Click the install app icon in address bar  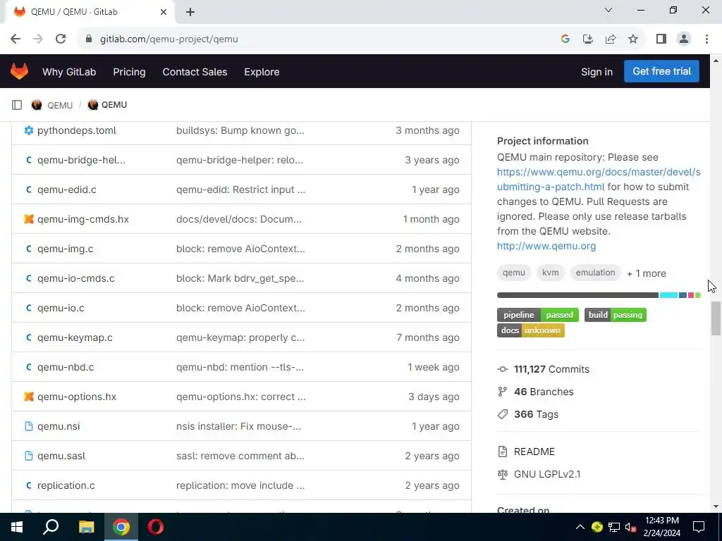(587, 39)
